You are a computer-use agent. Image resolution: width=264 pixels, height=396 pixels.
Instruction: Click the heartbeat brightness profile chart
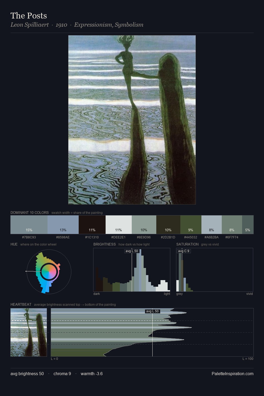click(152, 332)
